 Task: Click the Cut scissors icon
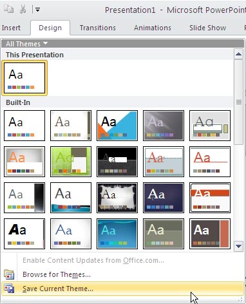(23, 9)
